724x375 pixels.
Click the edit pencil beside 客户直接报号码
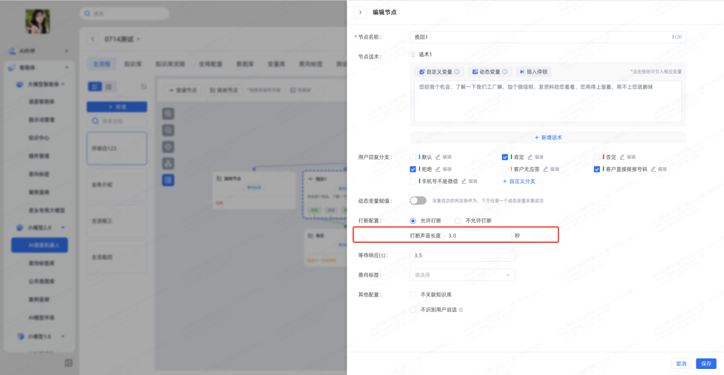point(653,169)
